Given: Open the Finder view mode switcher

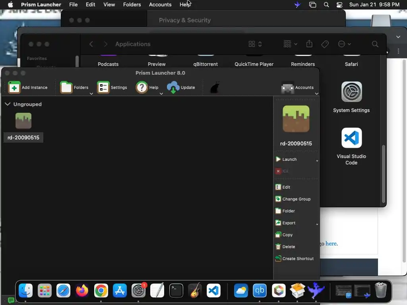Looking at the screenshot, I should click(255, 44).
